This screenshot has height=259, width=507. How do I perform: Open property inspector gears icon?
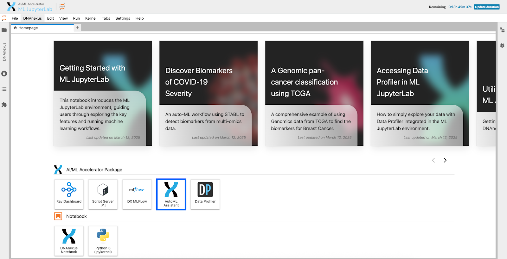pos(502,30)
